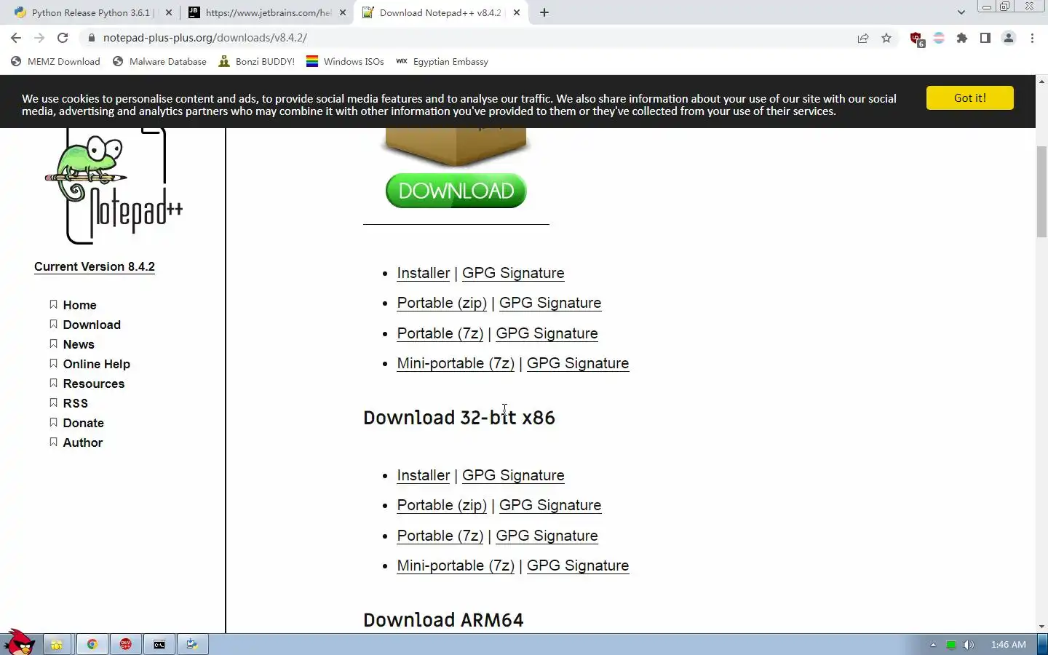Viewport: 1048px width, 655px height.
Task: Click the 1:46 AM clock
Action: tap(1008, 645)
